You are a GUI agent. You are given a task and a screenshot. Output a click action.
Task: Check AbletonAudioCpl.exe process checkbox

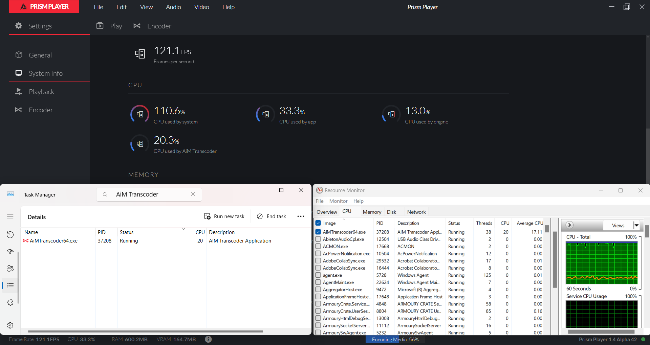click(318, 239)
